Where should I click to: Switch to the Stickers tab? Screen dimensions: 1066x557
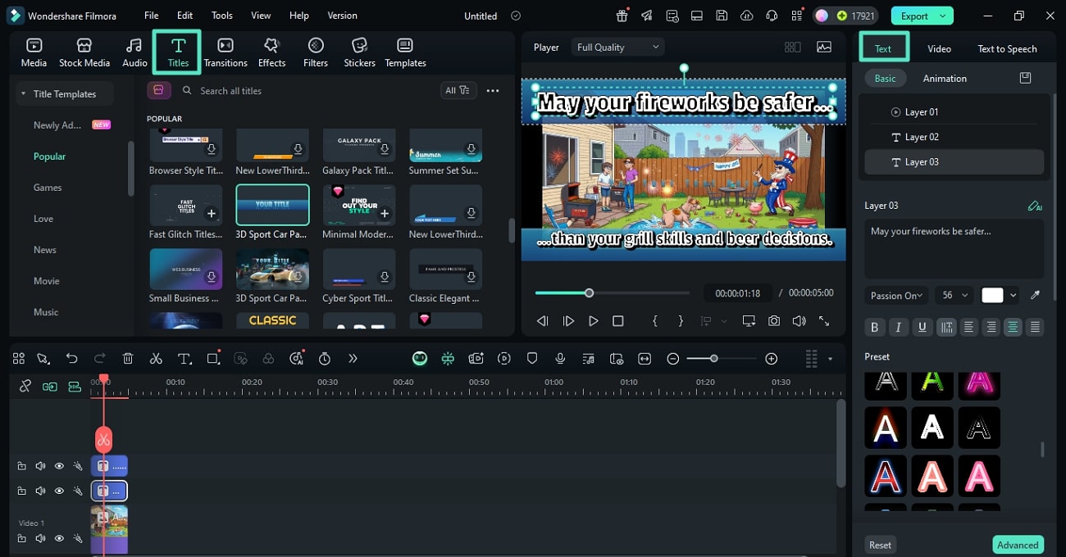click(359, 52)
